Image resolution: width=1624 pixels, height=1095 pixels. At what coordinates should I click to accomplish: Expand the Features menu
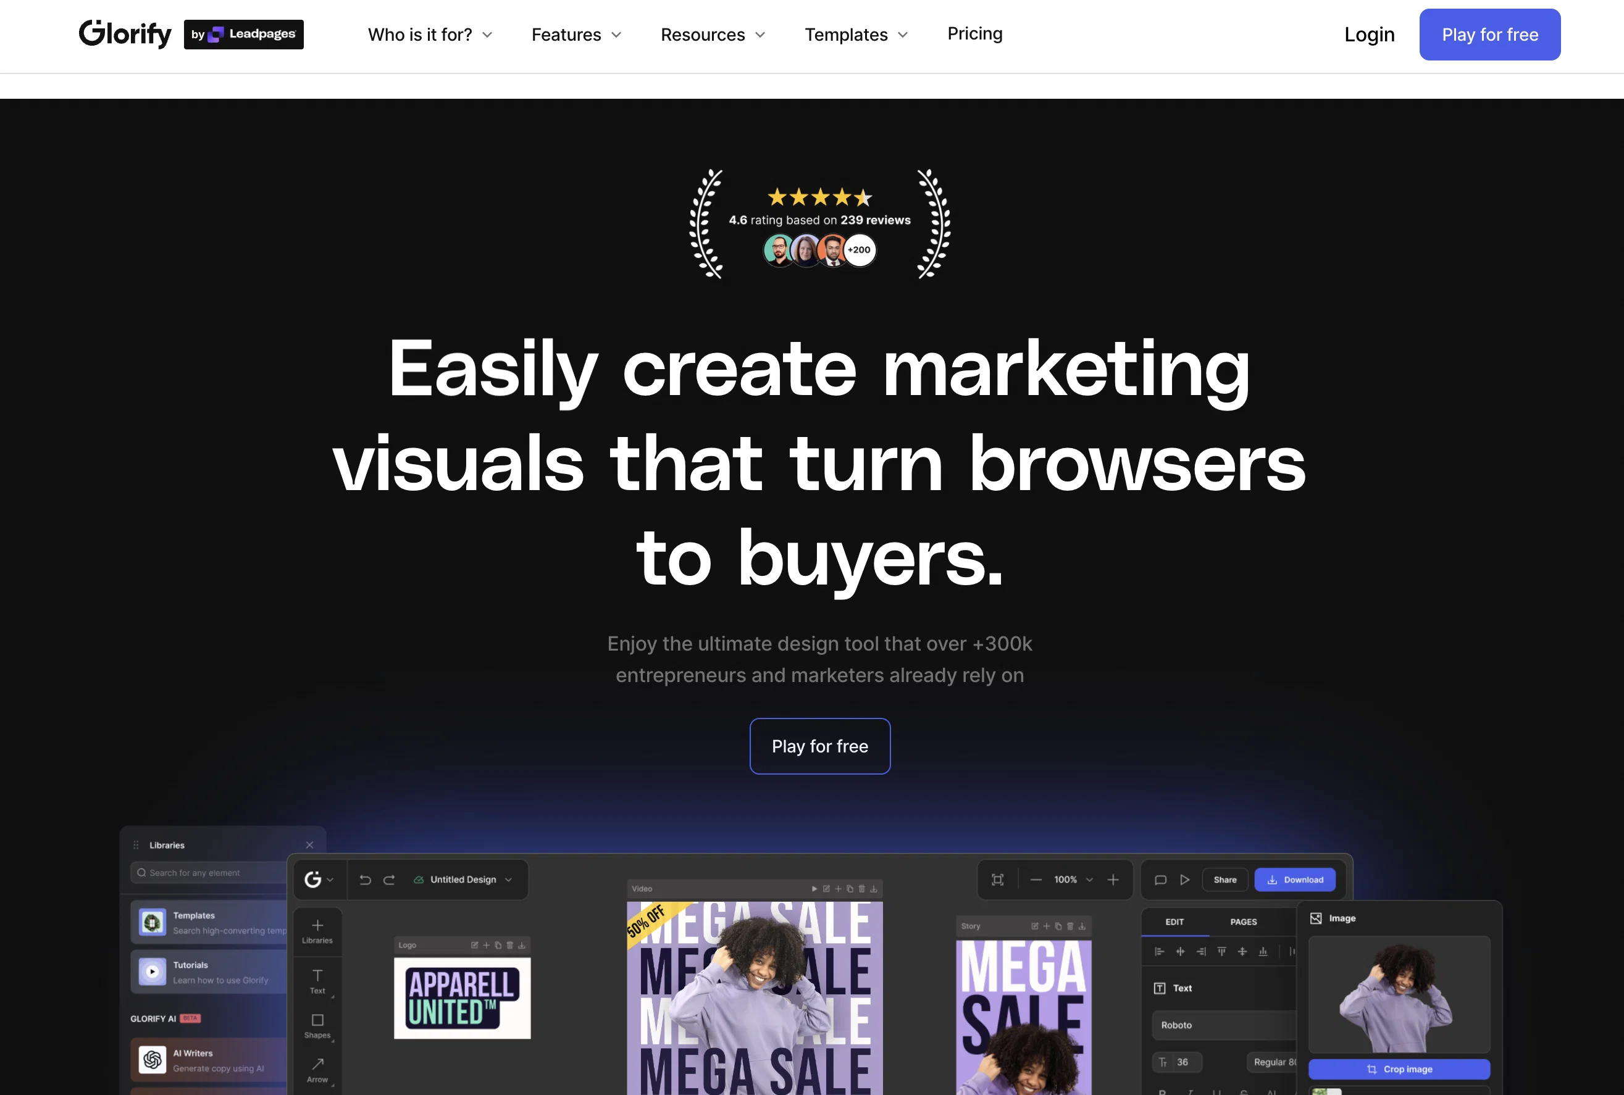[x=576, y=35]
